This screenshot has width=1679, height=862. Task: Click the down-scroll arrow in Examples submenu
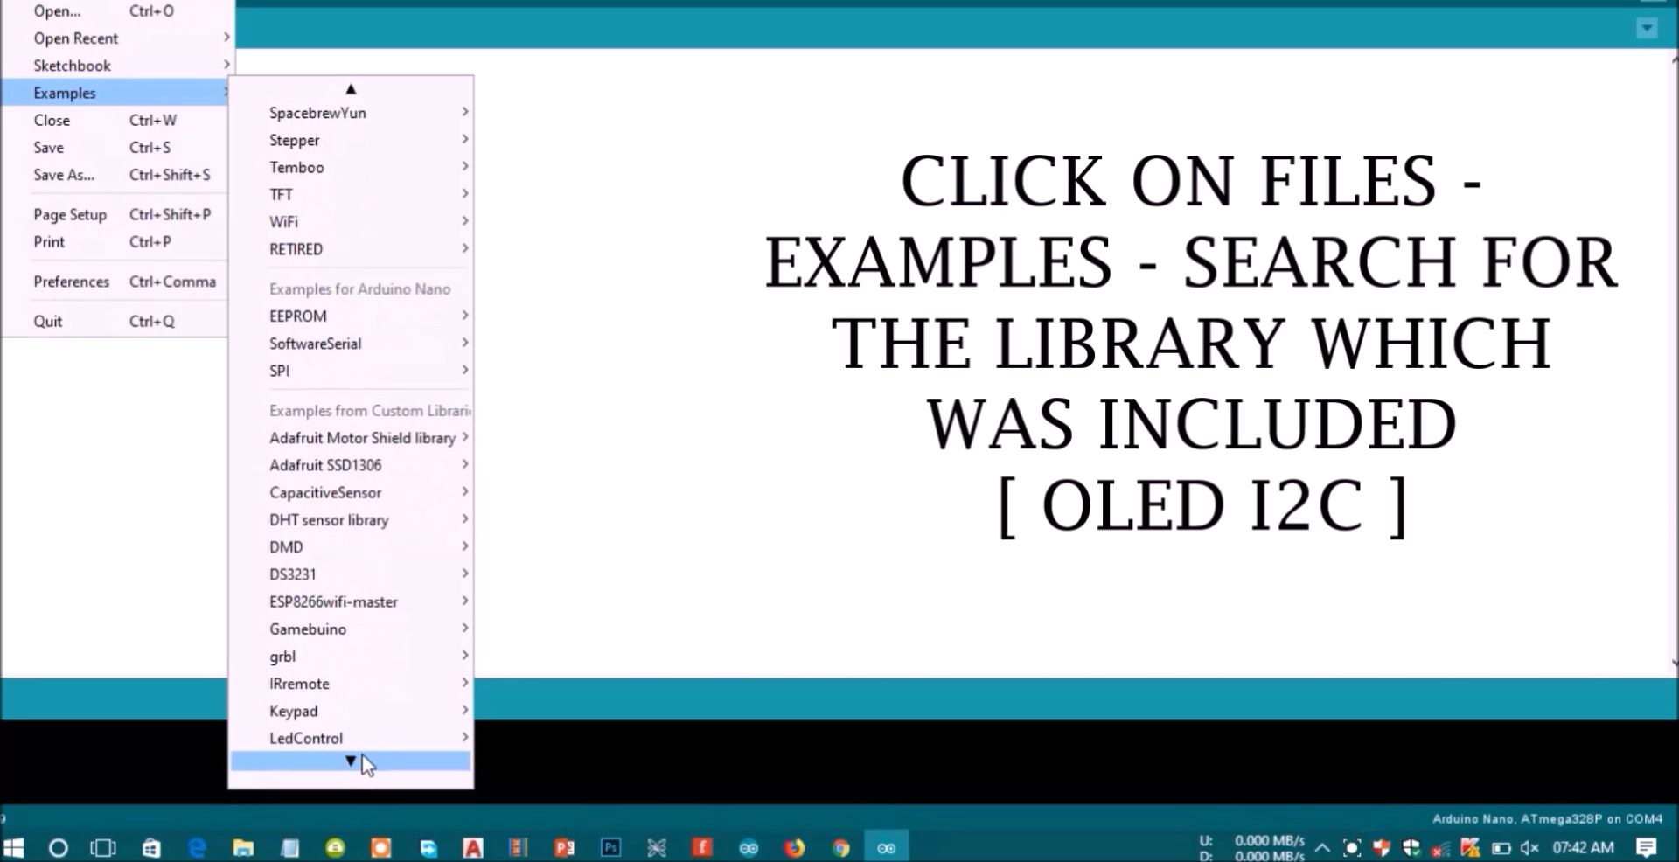point(350,761)
